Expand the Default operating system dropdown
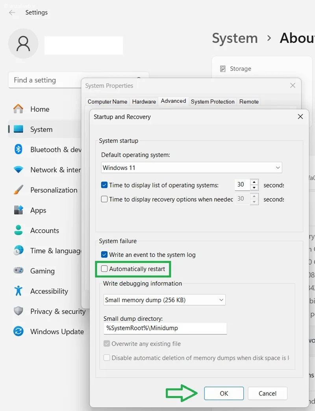This screenshot has width=315, height=411. (191, 167)
